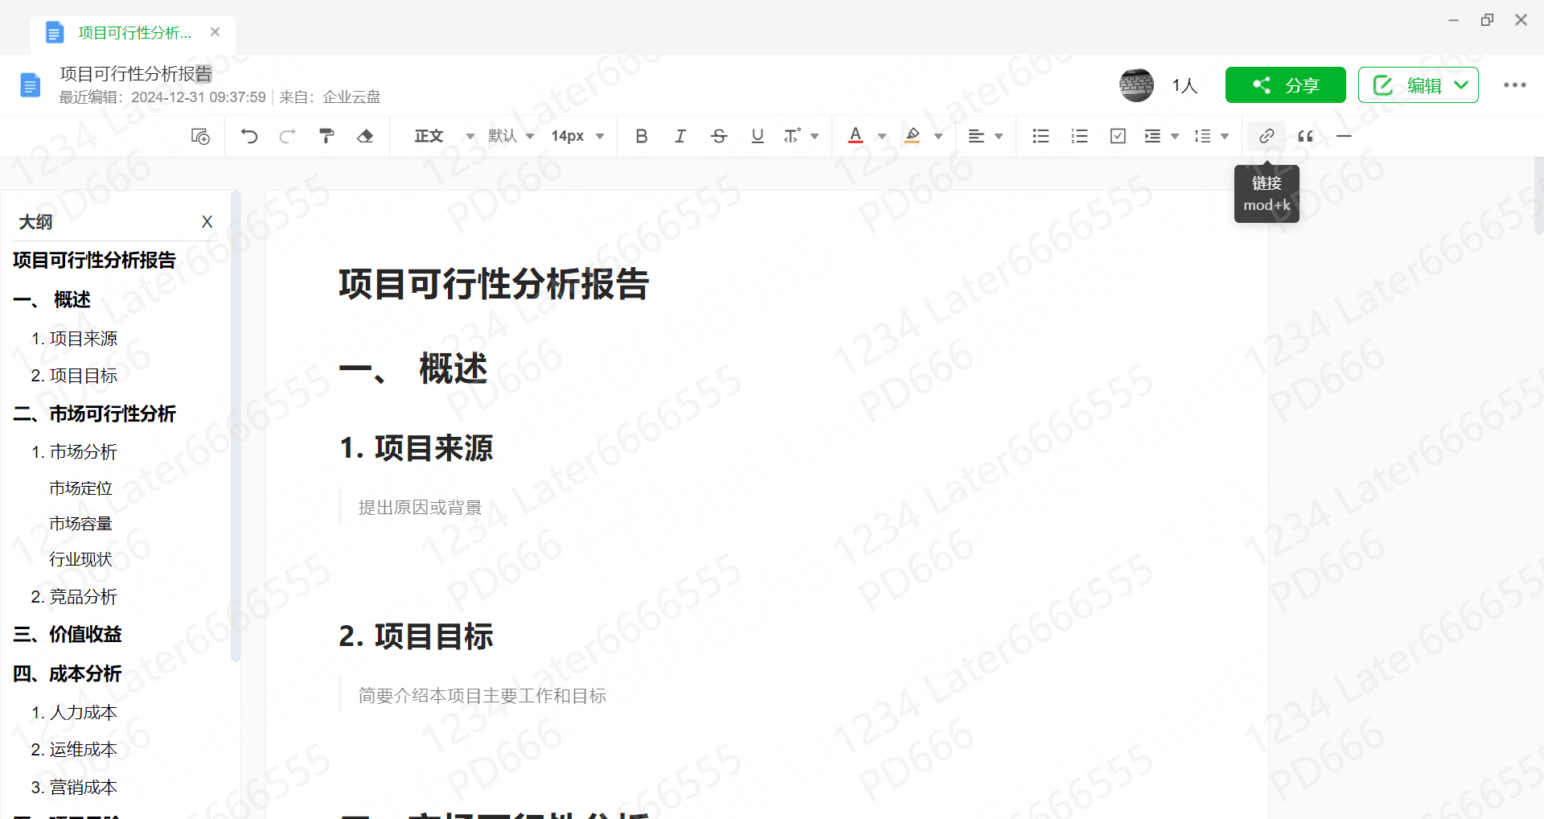Click the 企业云盘 source link
Screen dimensions: 1544x819
[x=351, y=97]
